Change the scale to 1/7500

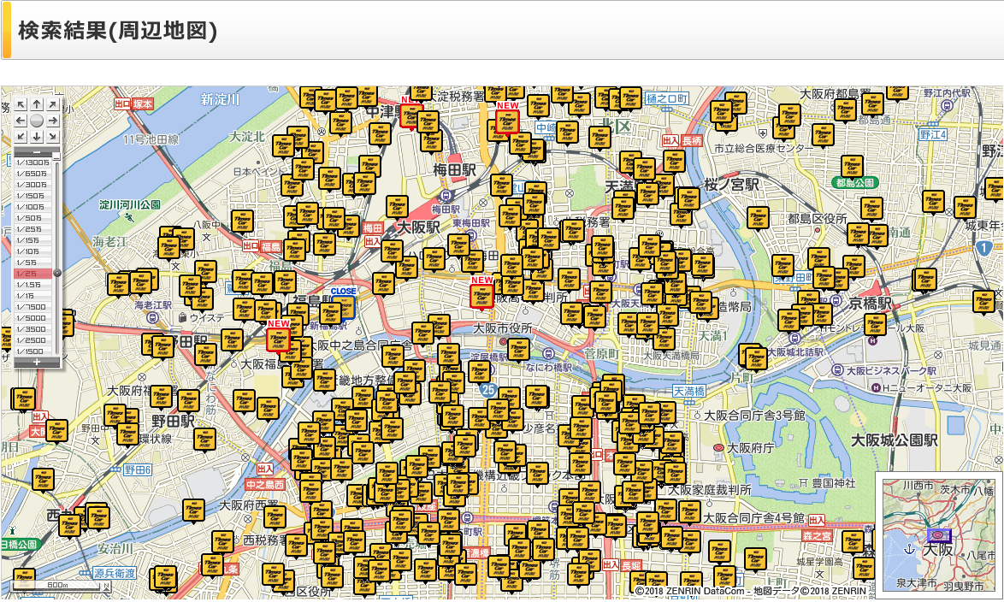click(x=32, y=307)
